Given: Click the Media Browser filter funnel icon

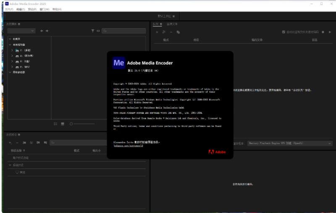Looking at the screenshot, I should [92, 31].
